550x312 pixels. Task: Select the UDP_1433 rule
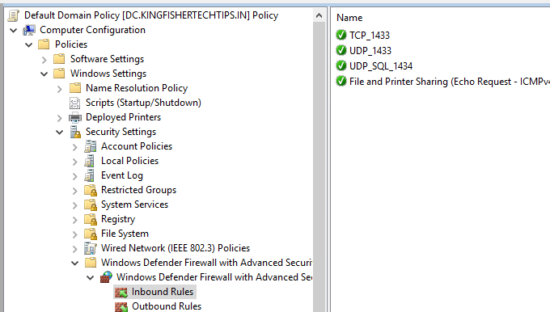coord(370,51)
